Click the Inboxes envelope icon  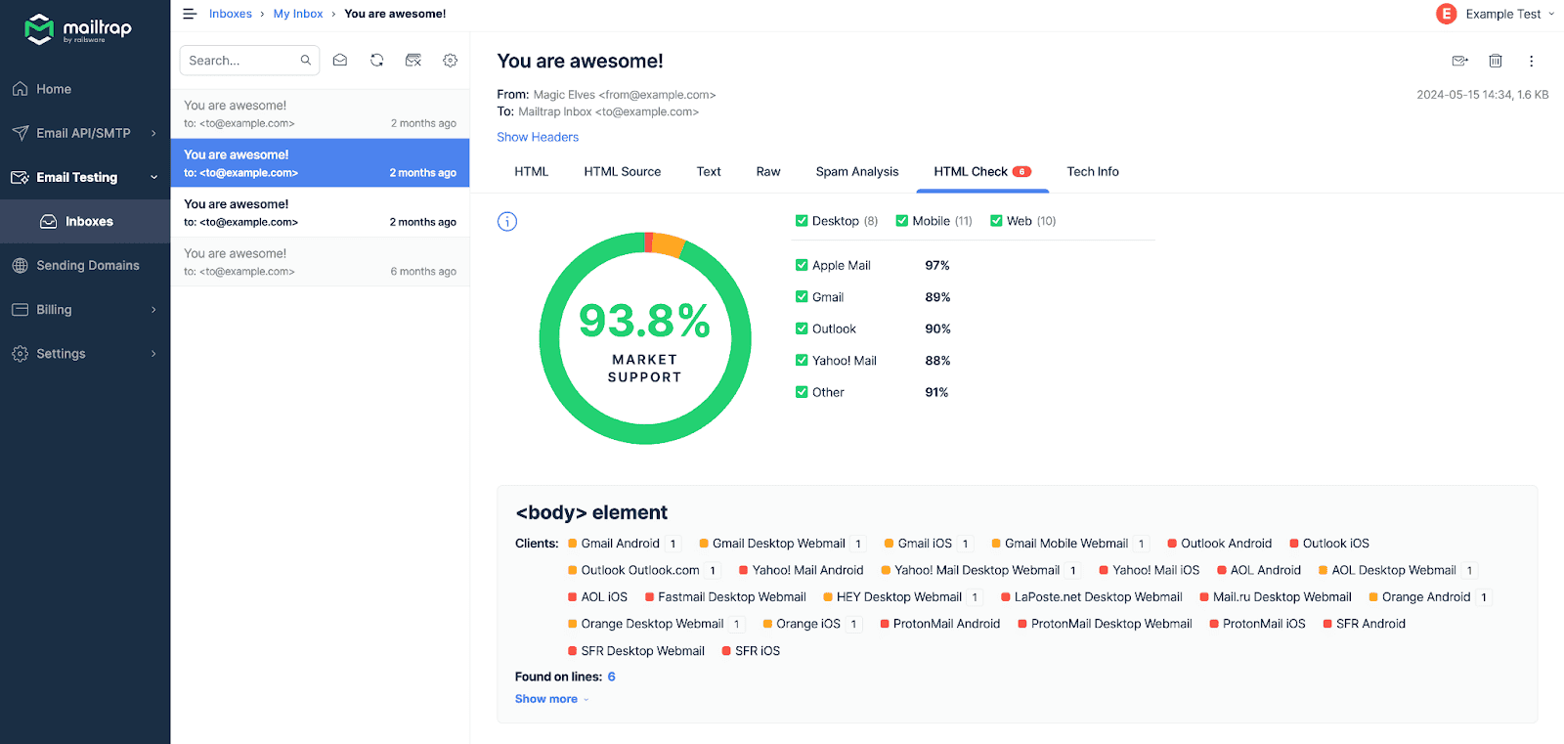click(49, 222)
